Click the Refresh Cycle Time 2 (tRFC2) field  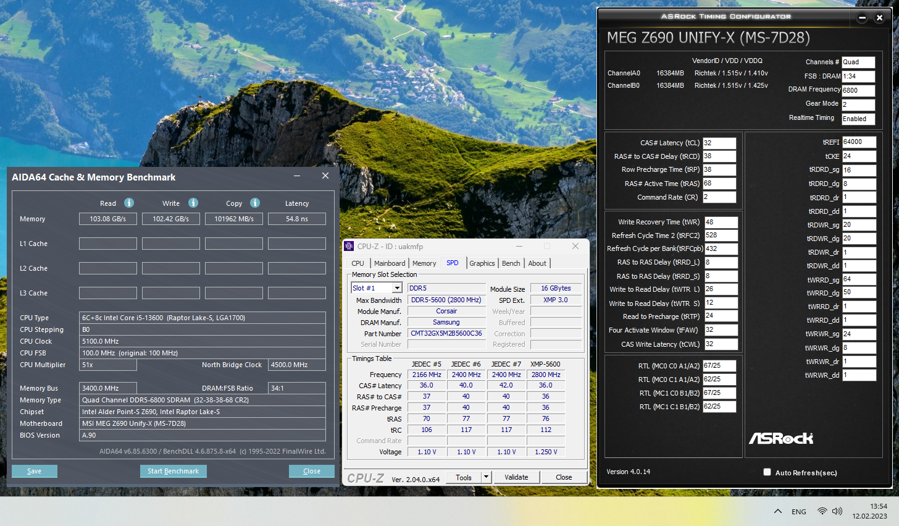[x=721, y=235]
